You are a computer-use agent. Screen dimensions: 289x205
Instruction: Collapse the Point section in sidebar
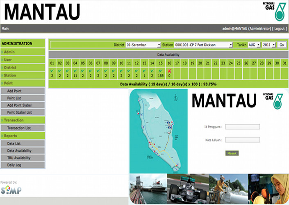click(x=23, y=83)
